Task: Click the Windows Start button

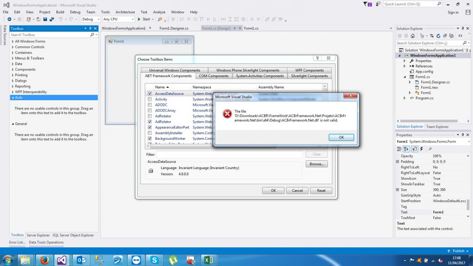Action: click(8, 260)
